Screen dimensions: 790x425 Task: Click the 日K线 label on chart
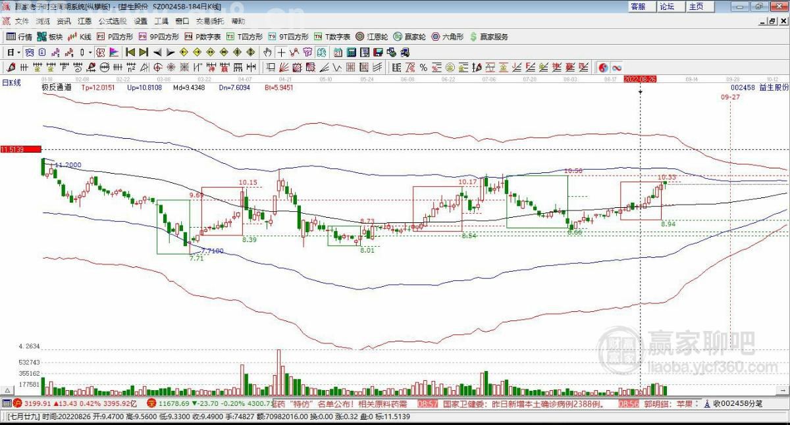[x=12, y=82]
